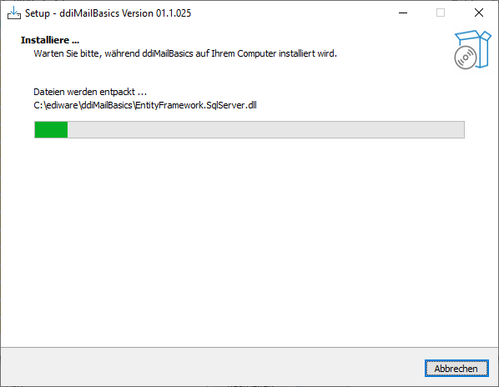The height and width of the screenshot is (387, 499).
Task: Click the blank white area below progress bar
Action: point(249,242)
